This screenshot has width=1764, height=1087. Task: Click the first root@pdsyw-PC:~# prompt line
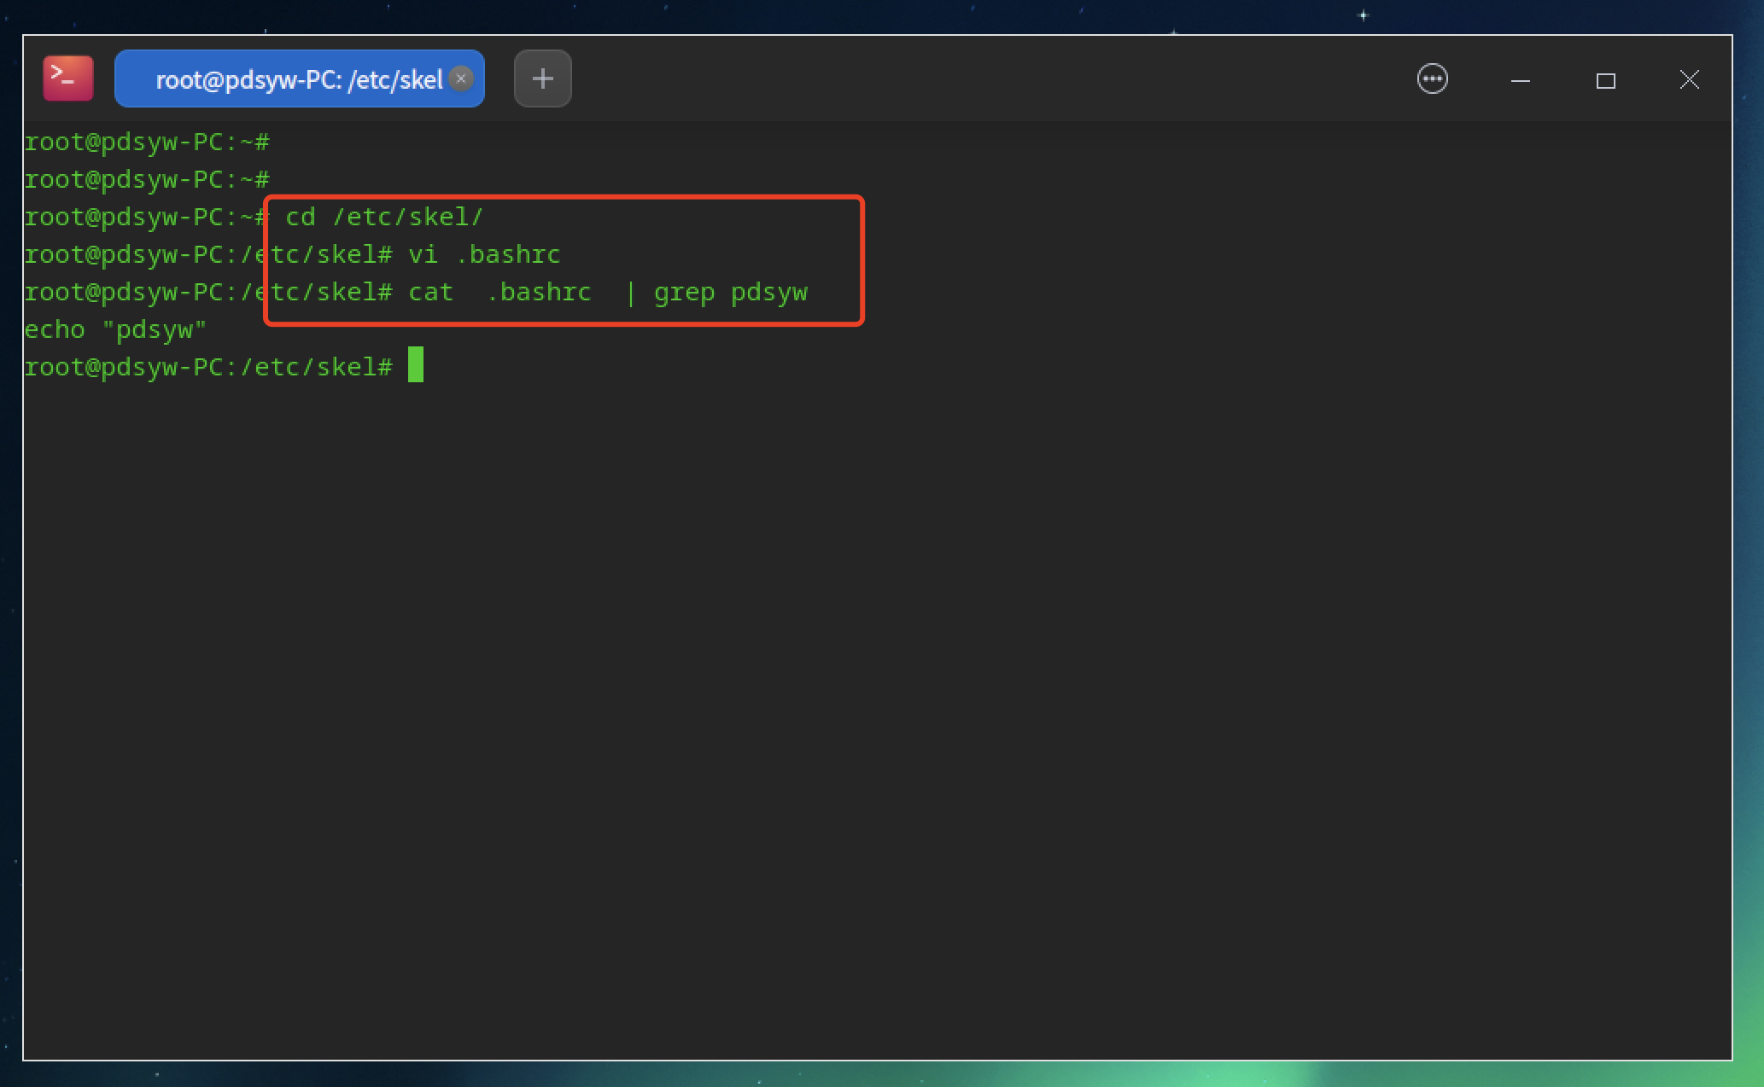[x=147, y=142]
